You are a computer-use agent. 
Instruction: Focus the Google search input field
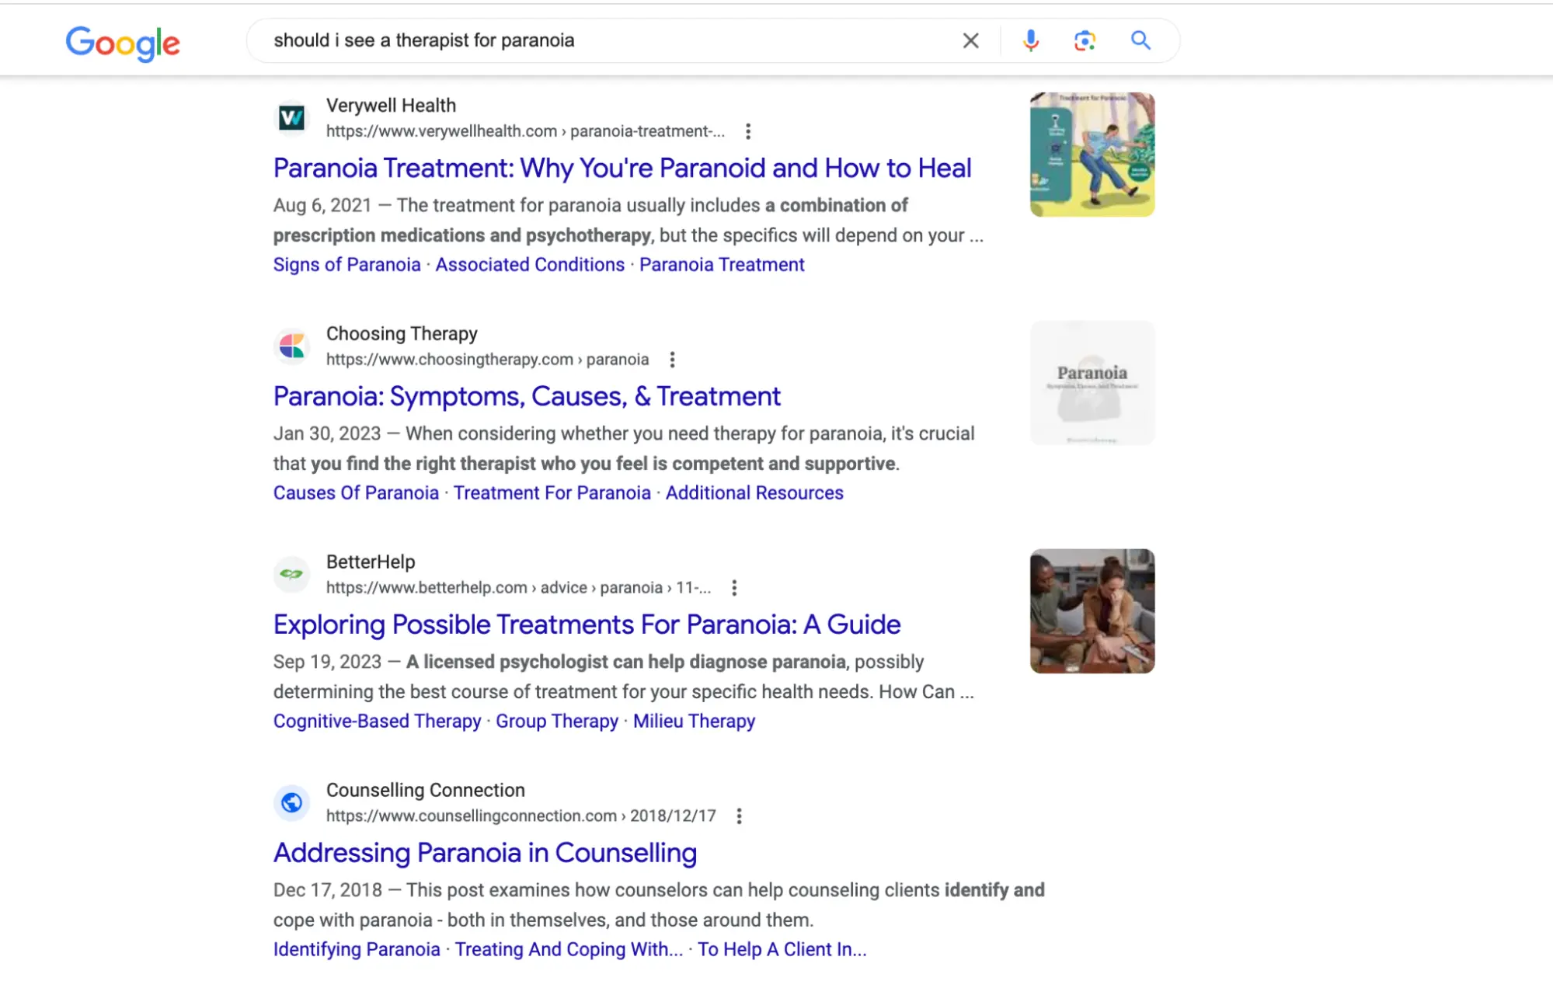pyautogui.click(x=606, y=40)
